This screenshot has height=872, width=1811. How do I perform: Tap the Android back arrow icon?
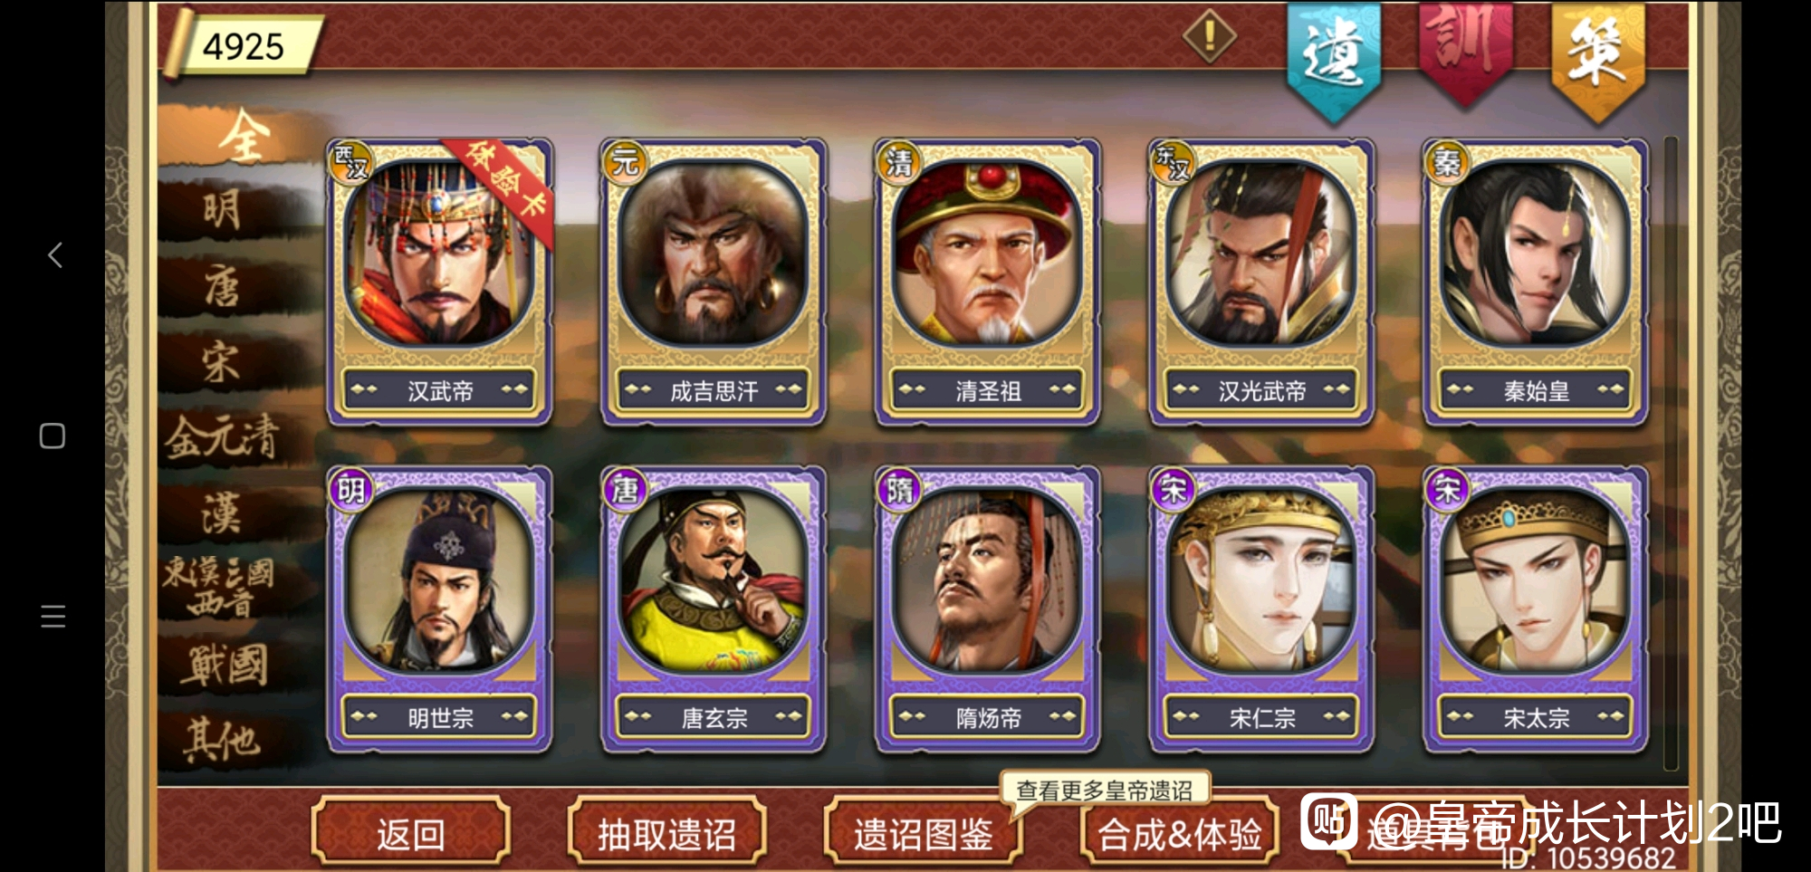coord(54,254)
